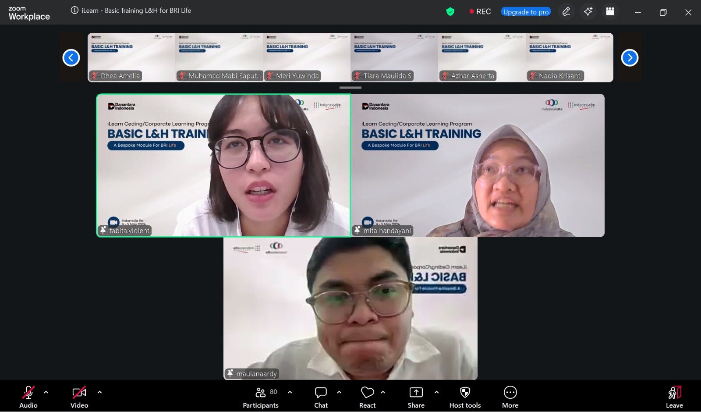Expand chat options arrow

[339, 392]
